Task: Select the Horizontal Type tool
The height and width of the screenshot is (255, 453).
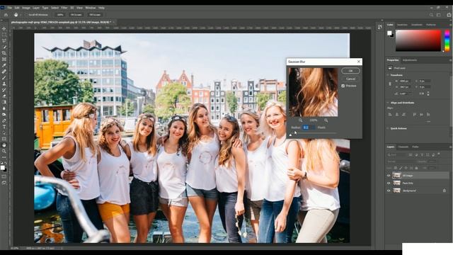Action: coord(4,126)
